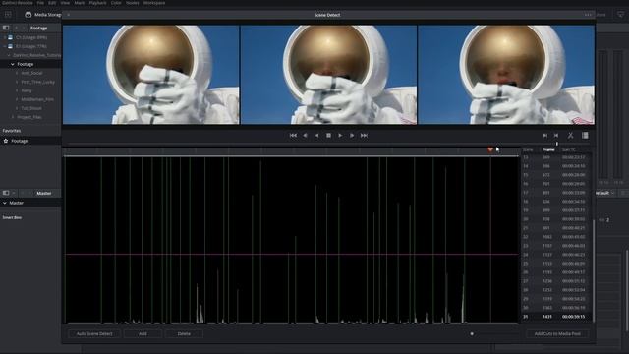The image size is (629, 354).
Task: Open the dropdown beside the Master bin icon
Action: [14, 193]
